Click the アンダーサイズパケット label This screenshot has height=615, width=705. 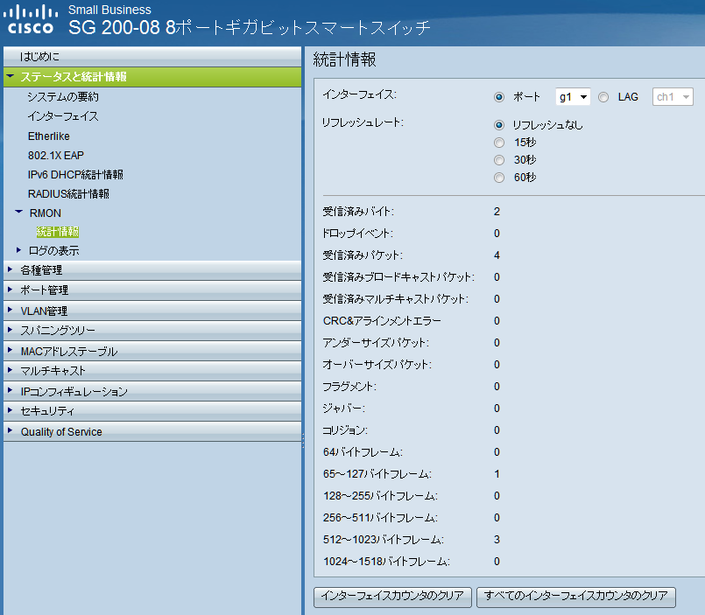pyautogui.click(x=376, y=343)
